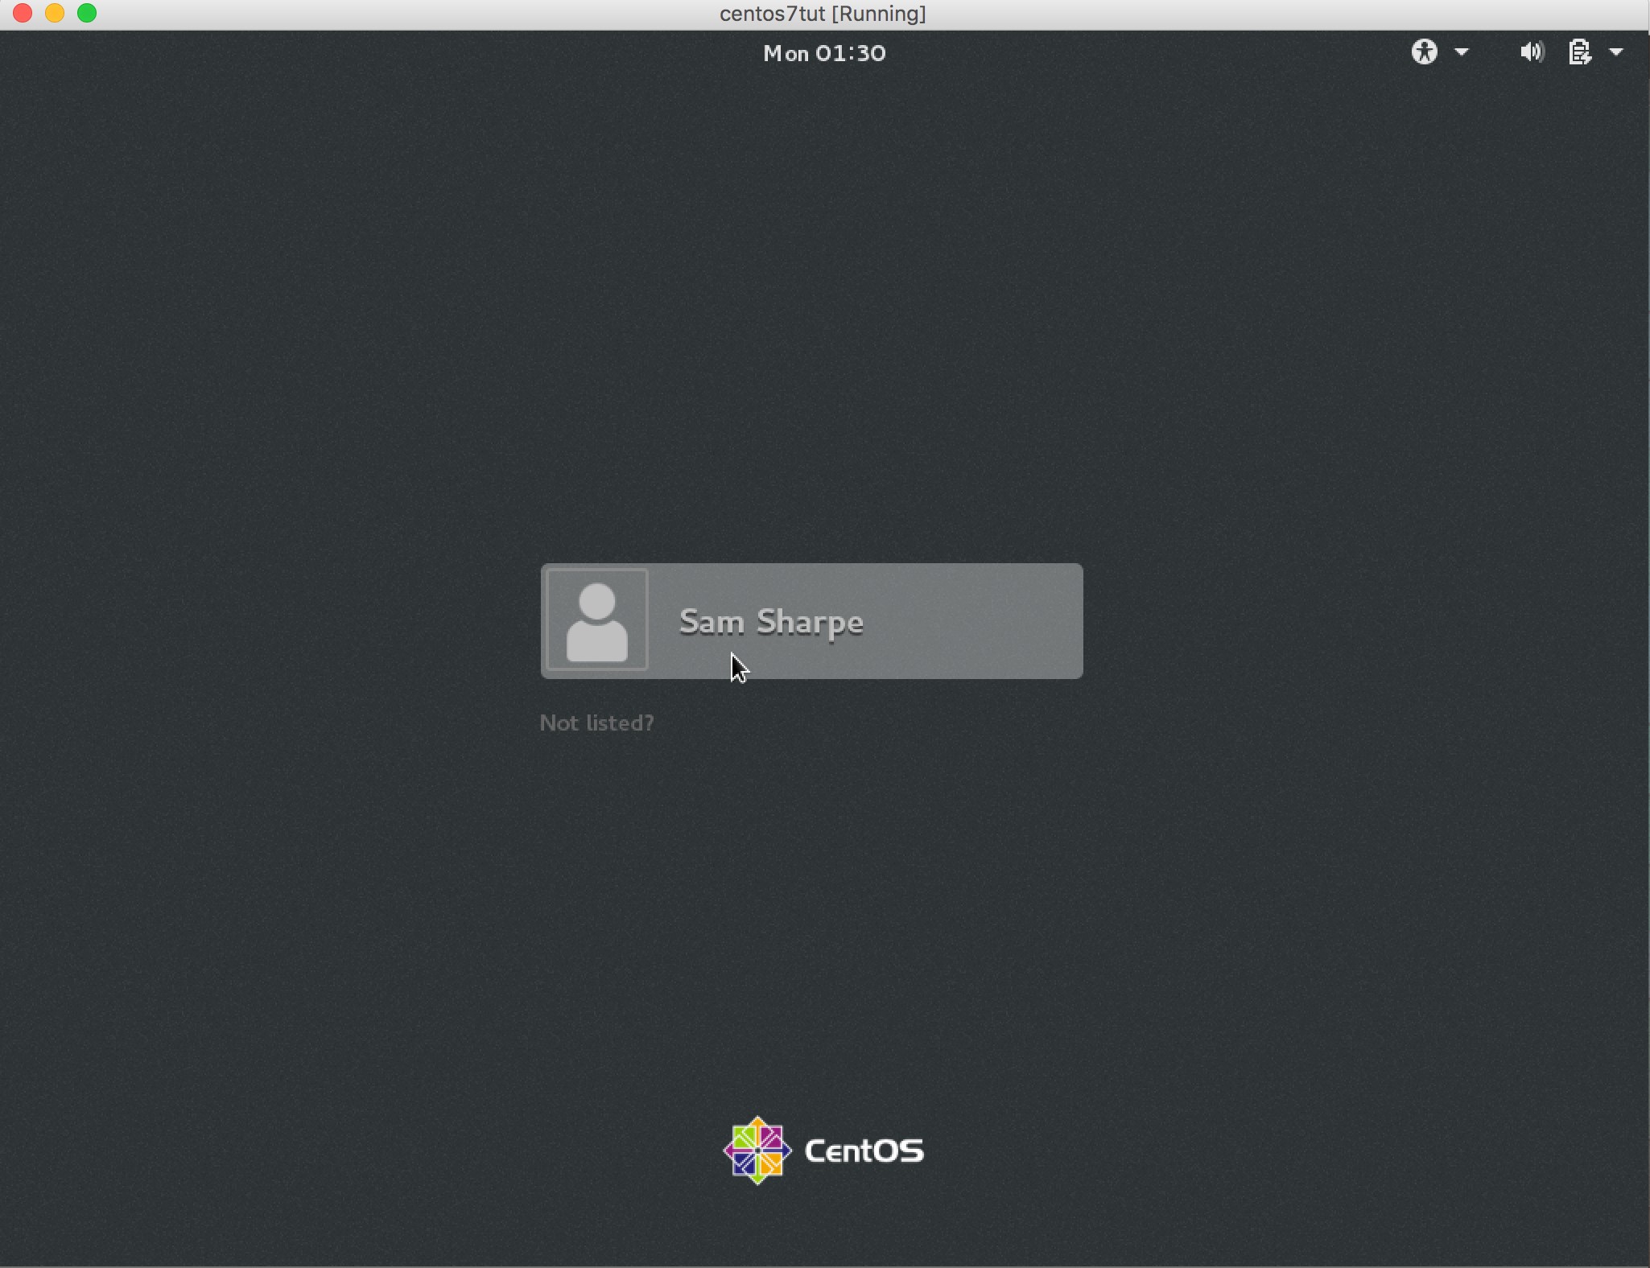Screen dimensions: 1650x1268
Task: Click the volume indicator on the top bar
Action: [1531, 51]
